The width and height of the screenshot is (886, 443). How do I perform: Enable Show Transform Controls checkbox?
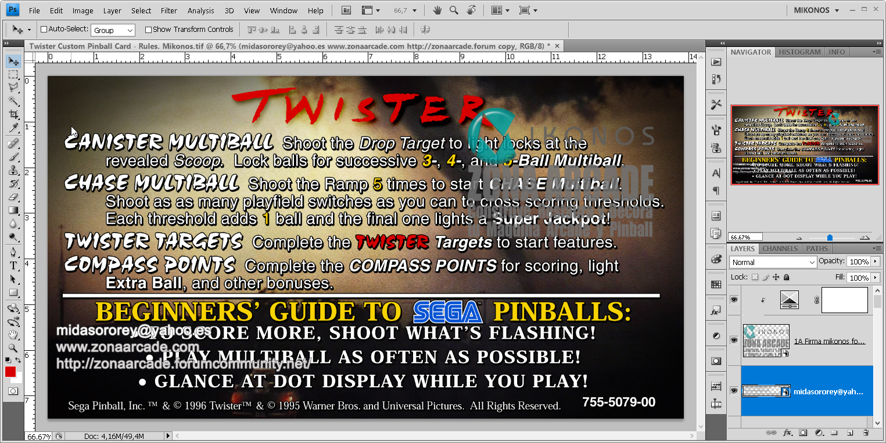(148, 30)
